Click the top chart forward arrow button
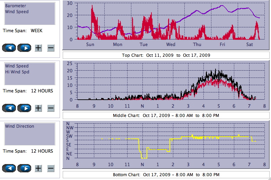The width and height of the screenshot is (271, 180). [x=24, y=48]
